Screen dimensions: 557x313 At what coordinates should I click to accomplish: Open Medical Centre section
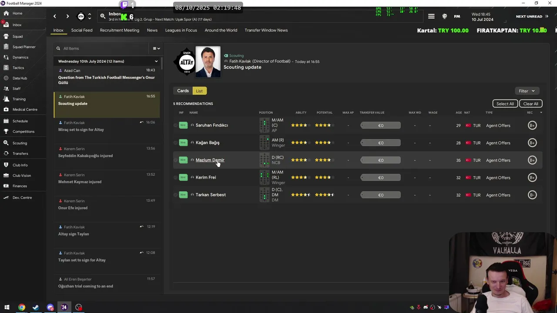[25, 110]
